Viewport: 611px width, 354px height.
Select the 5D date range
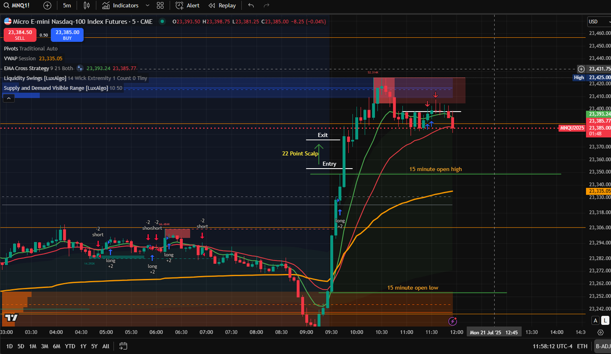[20, 346]
